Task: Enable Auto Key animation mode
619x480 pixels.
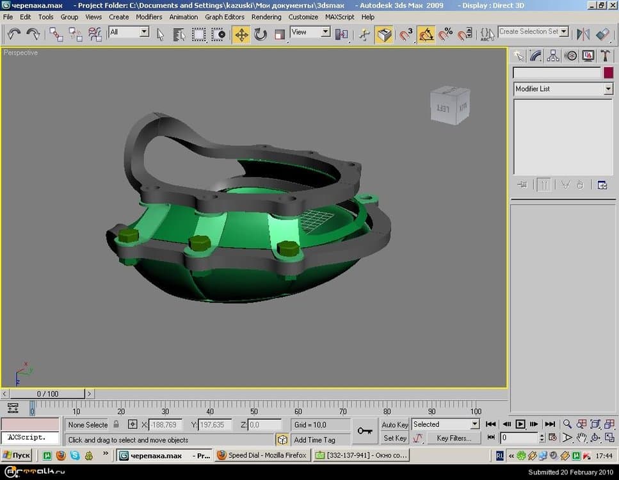Action: click(x=394, y=424)
